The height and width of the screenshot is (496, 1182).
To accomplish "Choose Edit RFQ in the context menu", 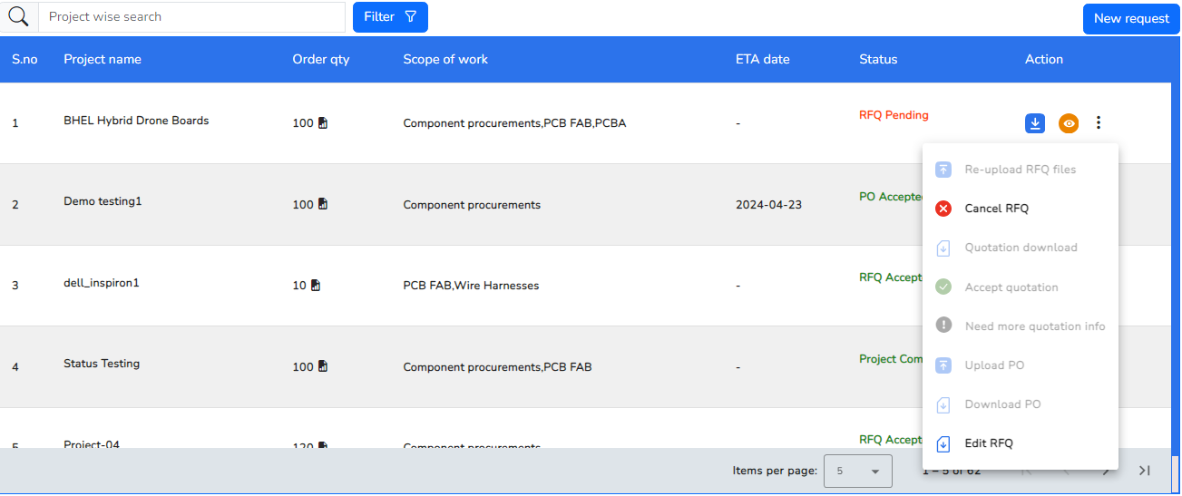I will 988,443.
